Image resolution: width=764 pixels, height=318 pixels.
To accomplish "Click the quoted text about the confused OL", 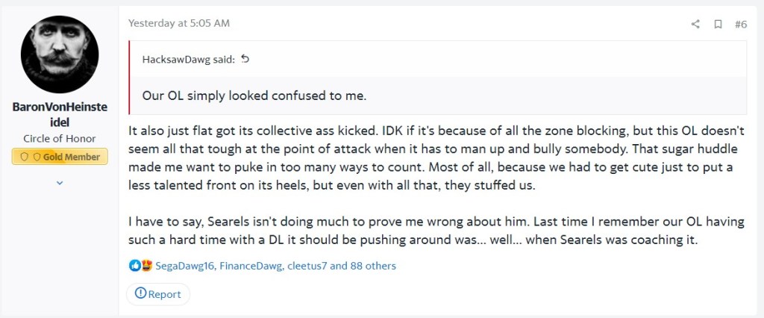I will click(x=254, y=96).
